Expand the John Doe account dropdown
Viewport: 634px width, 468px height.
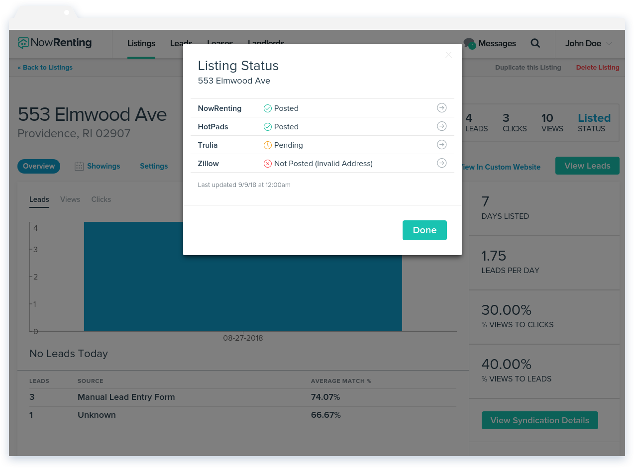pos(589,44)
